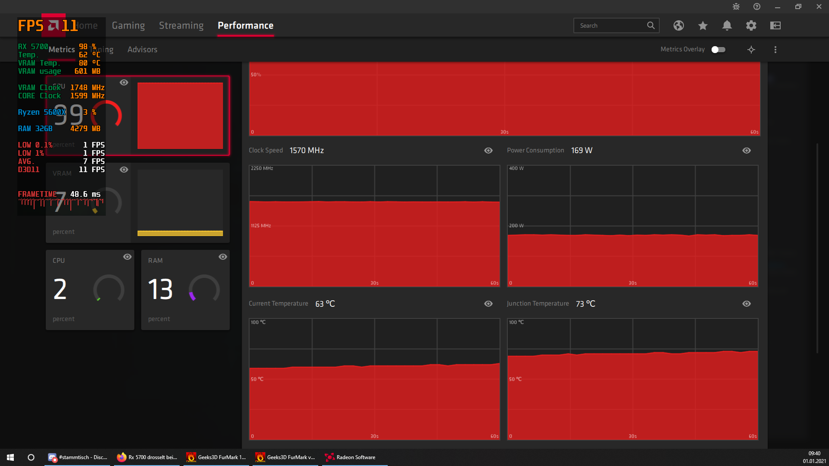Open the Advisors sub-tab
Viewport: 829px width, 466px height.
[x=142, y=50]
